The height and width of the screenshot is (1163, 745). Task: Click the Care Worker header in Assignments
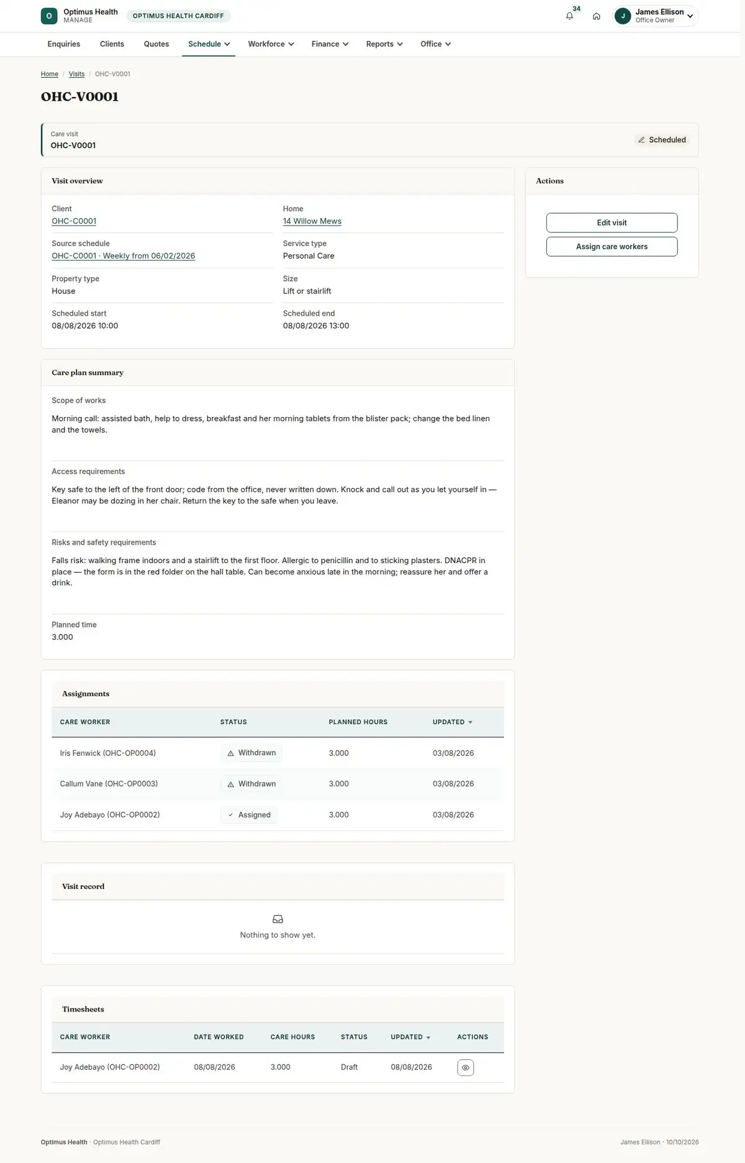point(85,722)
